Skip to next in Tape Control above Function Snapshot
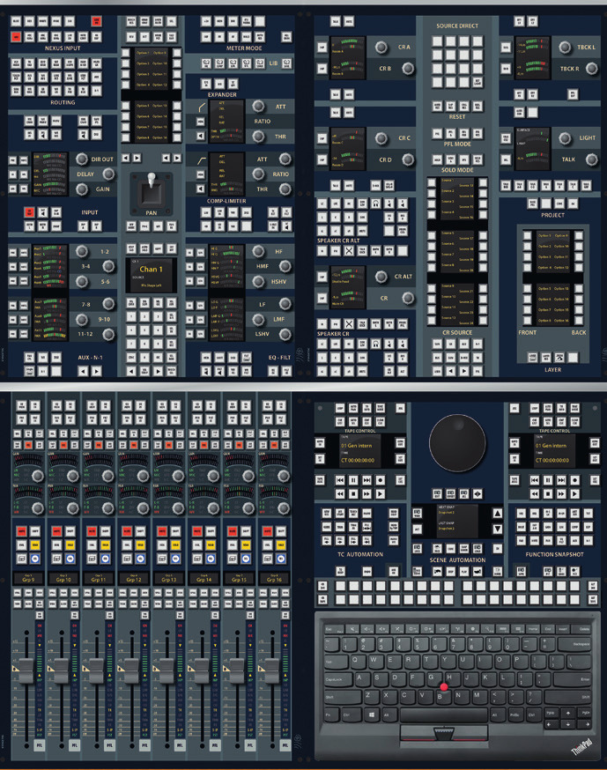 (x=561, y=480)
